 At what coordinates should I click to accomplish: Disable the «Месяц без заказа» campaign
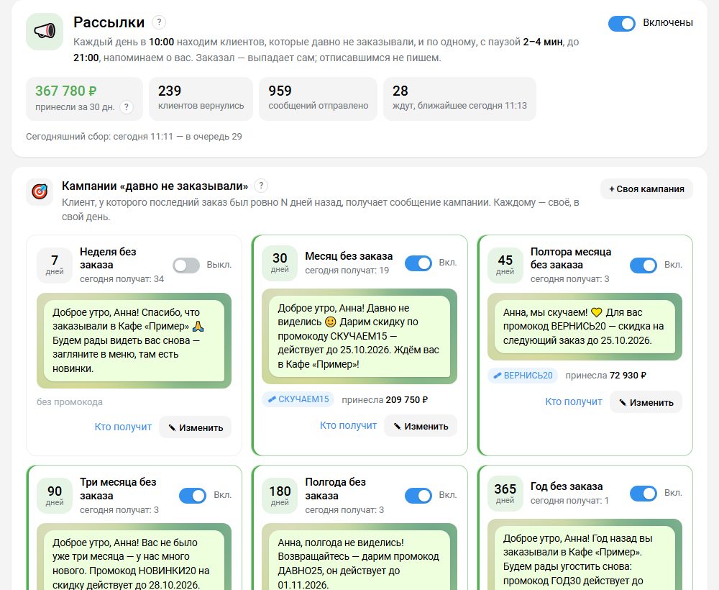click(418, 263)
